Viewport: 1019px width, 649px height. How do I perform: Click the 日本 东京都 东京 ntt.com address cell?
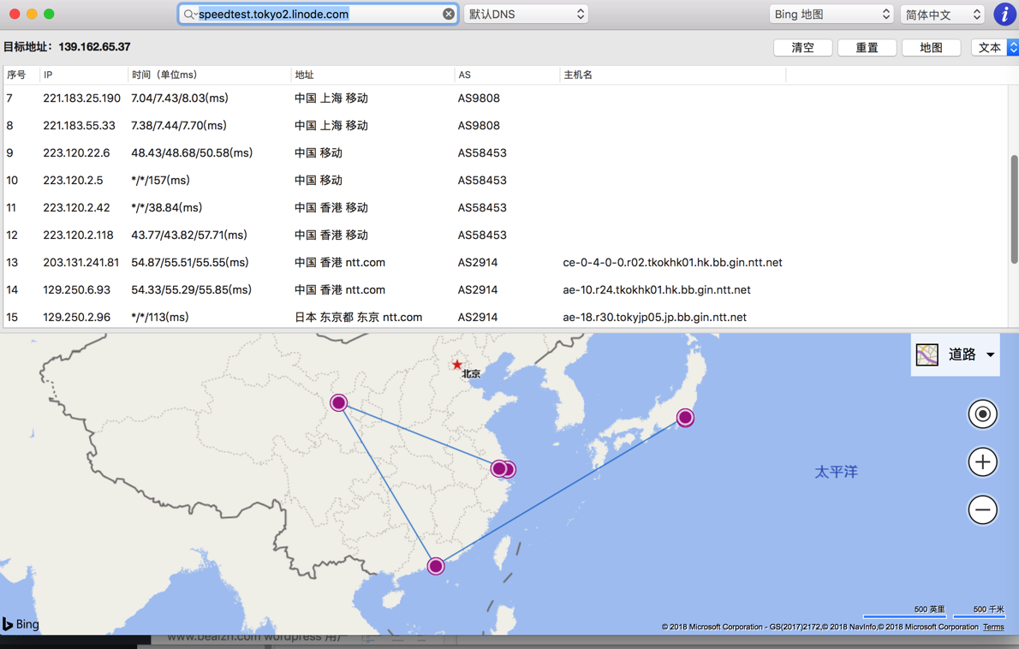359,317
